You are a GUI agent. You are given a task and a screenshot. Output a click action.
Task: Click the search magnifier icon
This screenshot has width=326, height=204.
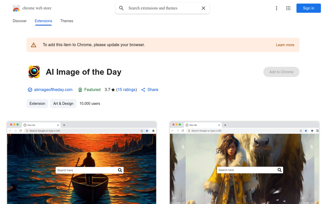[x=121, y=8]
